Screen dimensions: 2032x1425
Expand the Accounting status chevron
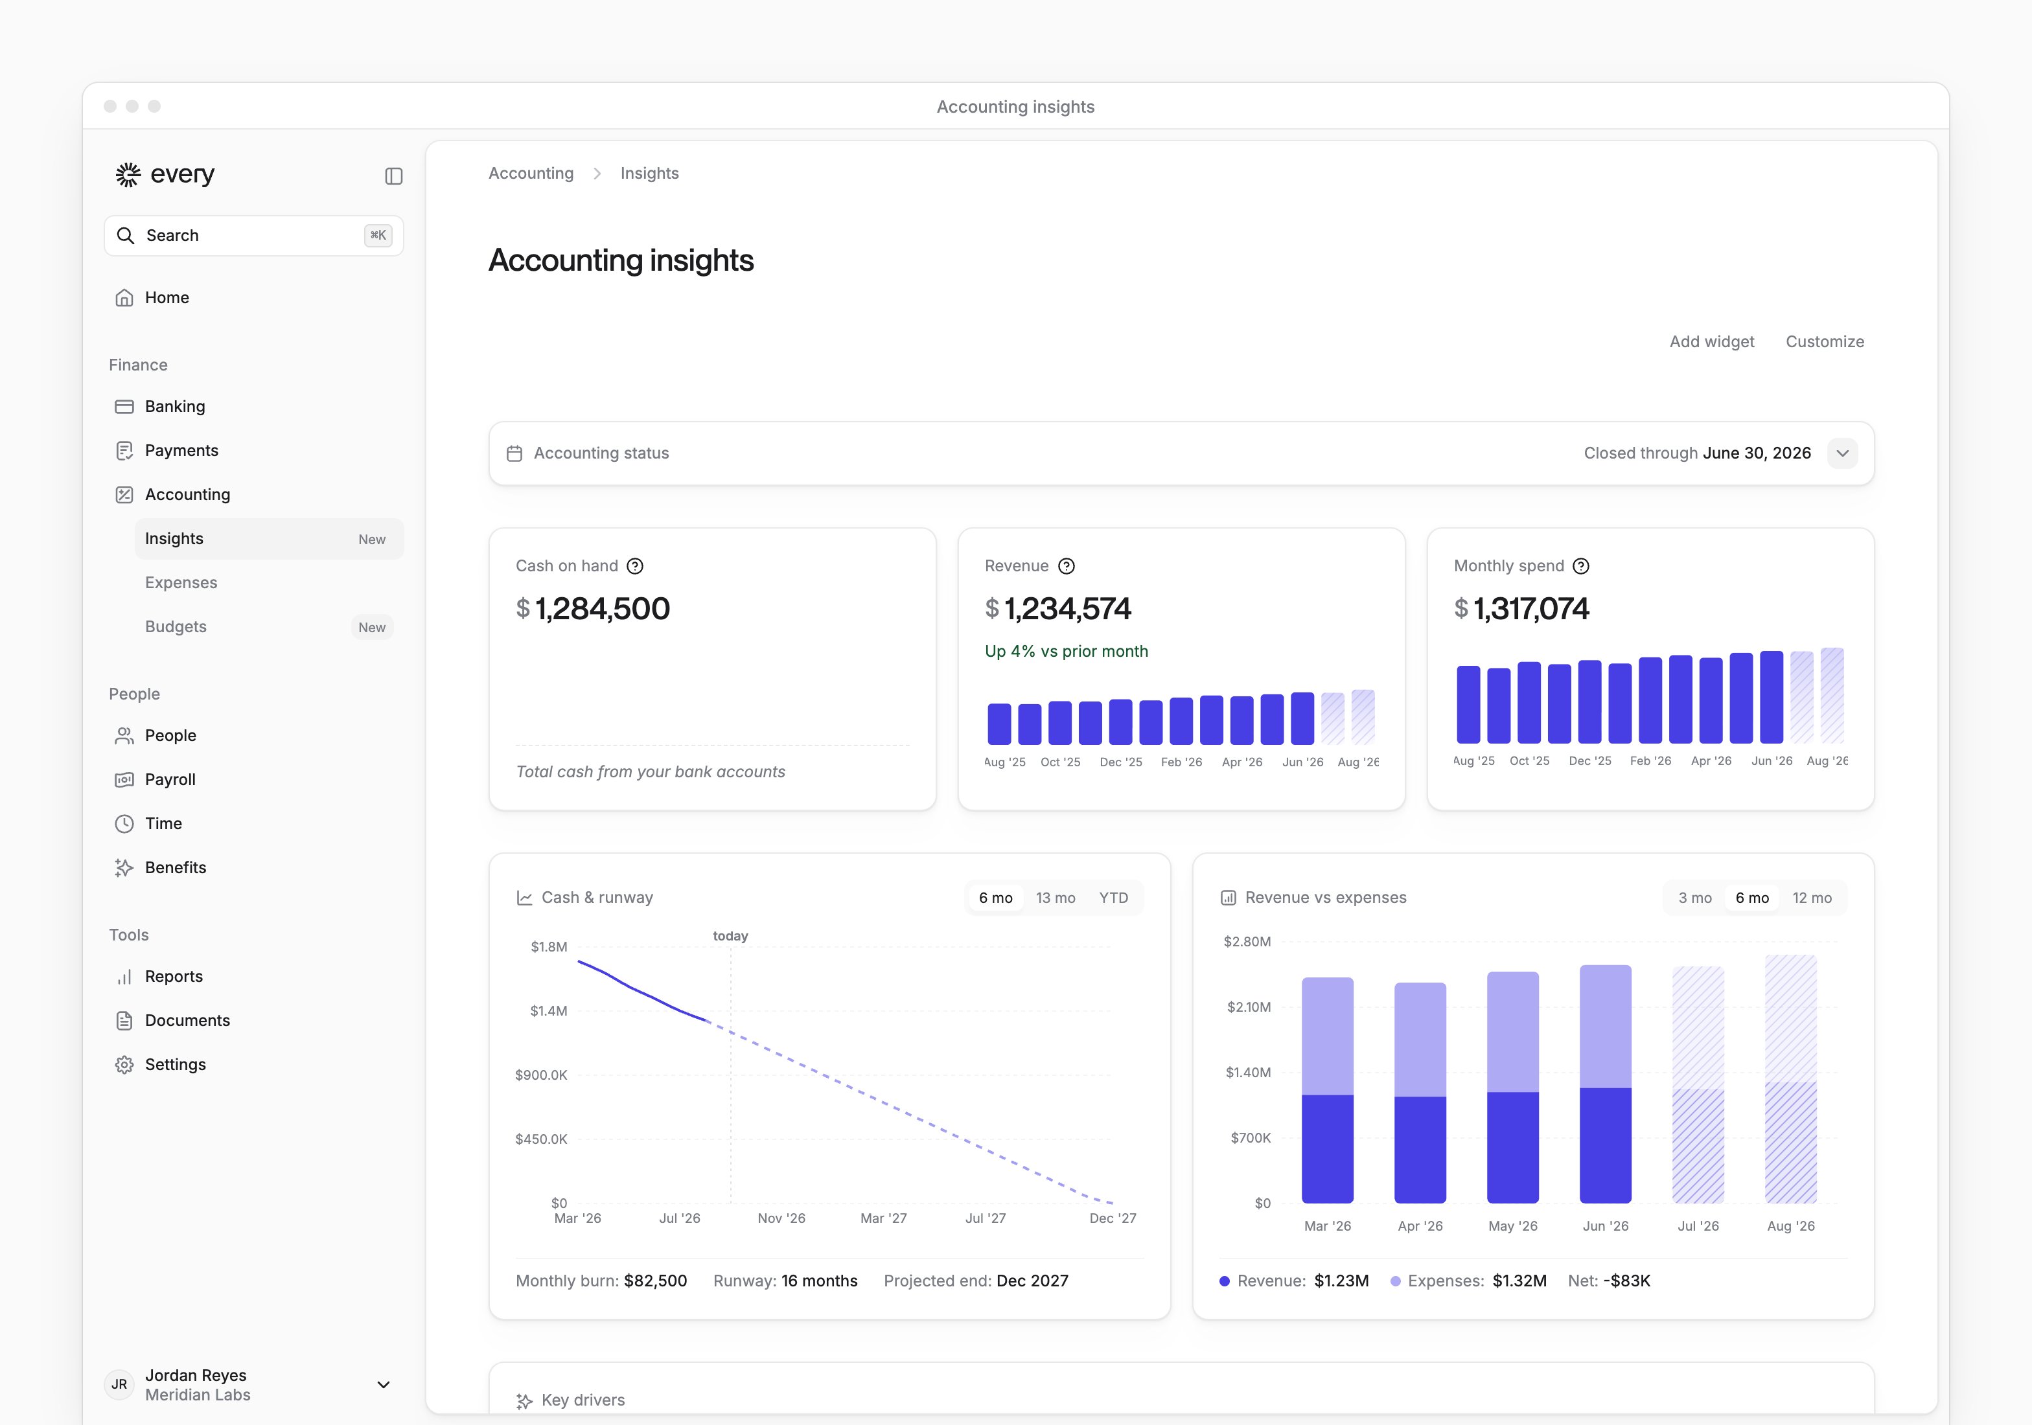[x=1843, y=454]
